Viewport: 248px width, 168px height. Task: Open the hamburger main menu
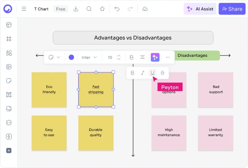coord(24,9)
